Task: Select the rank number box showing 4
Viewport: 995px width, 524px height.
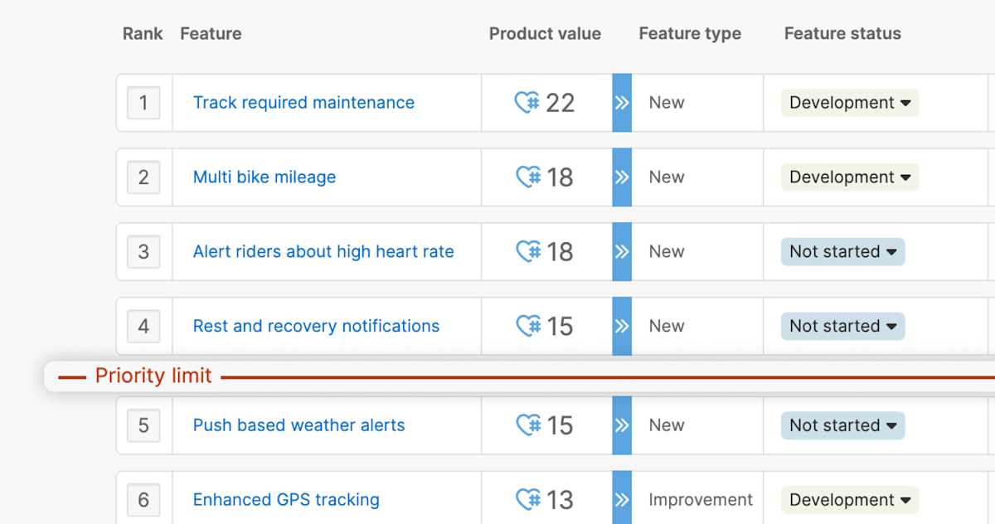Action: coord(143,326)
